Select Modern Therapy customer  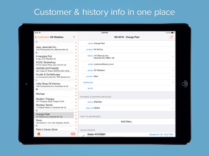pos(54,100)
